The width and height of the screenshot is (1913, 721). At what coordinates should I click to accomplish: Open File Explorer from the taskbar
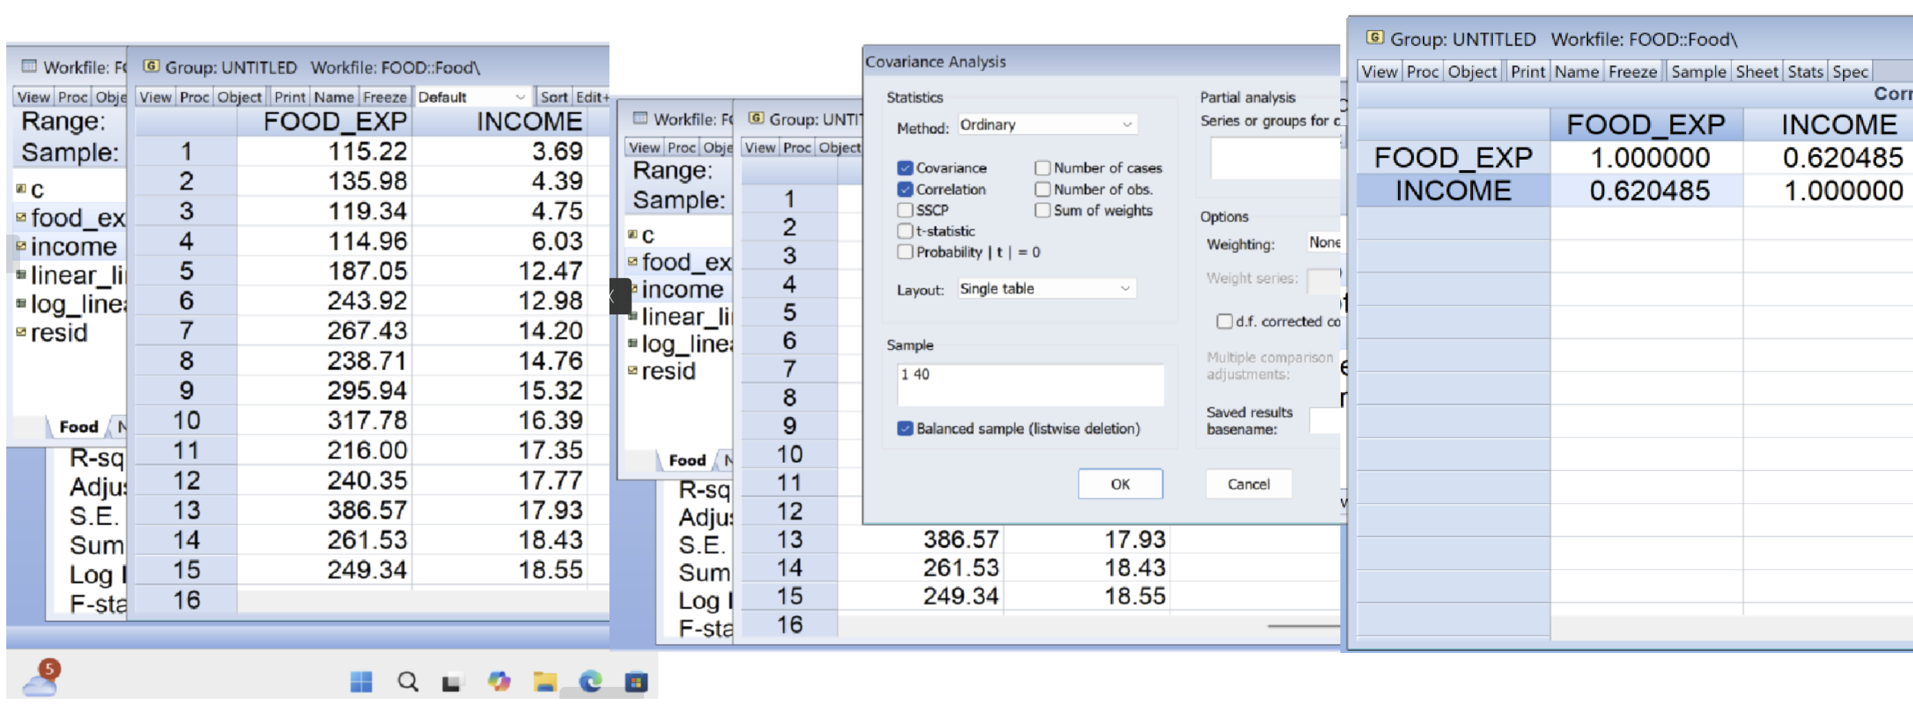point(544,681)
